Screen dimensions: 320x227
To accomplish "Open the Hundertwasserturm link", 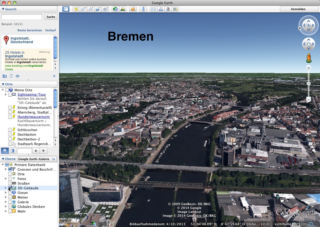I will pyautogui.click(x=34, y=117).
